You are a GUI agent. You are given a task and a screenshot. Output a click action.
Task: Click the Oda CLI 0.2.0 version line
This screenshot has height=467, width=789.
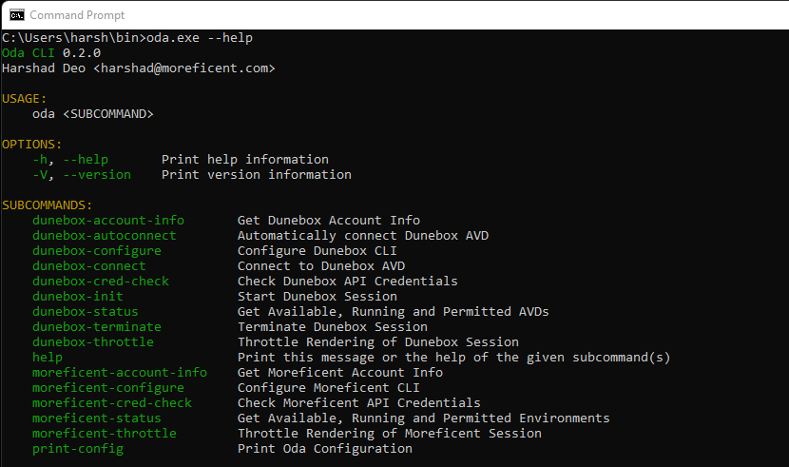coord(51,53)
